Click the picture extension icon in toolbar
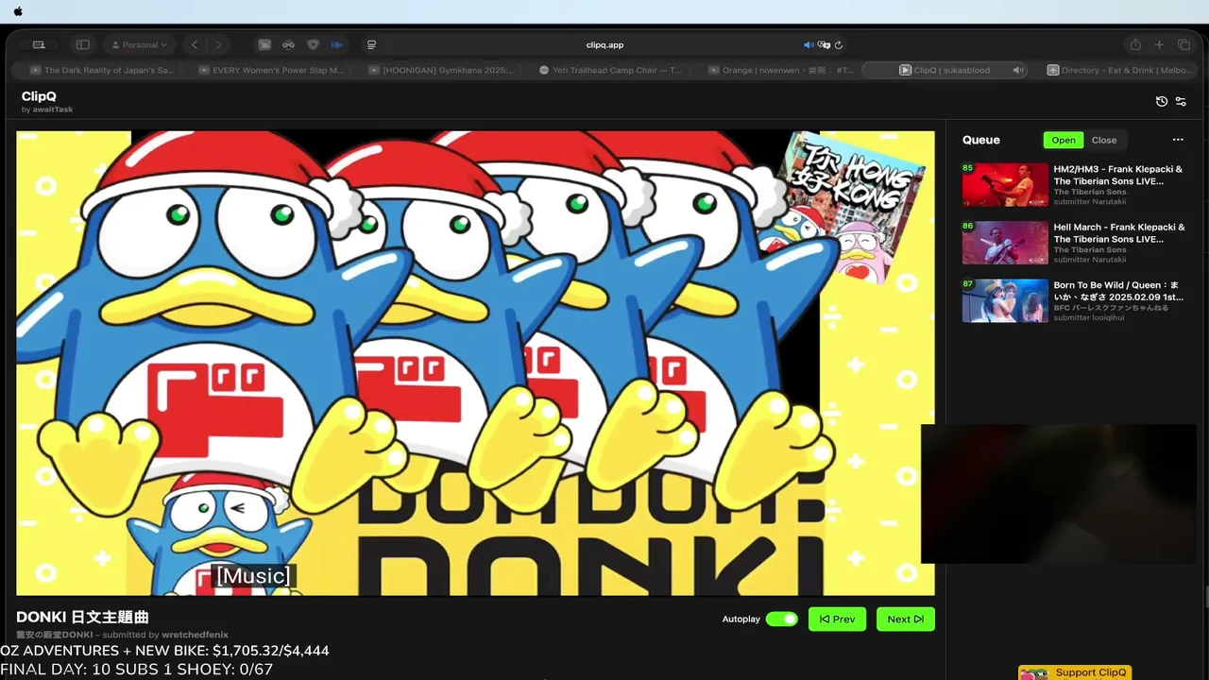 [x=264, y=44]
